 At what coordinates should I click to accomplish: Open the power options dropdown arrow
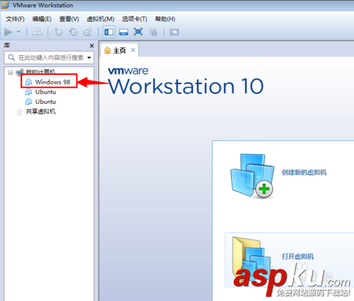(18, 32)
